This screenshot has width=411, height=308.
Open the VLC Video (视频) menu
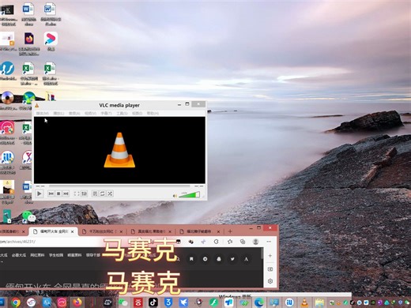coord(90,113)
